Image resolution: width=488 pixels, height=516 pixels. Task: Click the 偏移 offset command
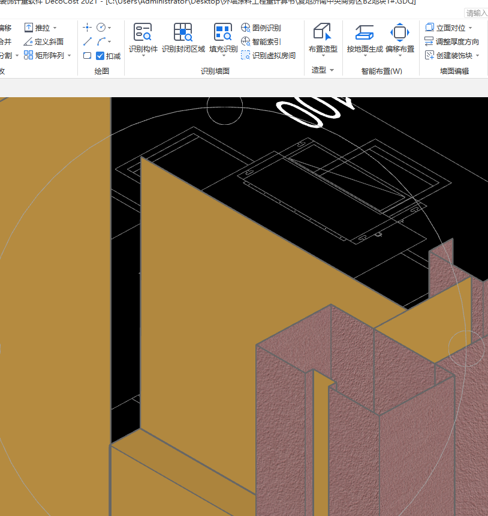click(5, 28)
